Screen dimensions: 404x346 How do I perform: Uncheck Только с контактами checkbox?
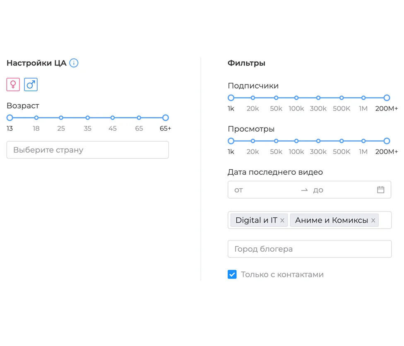[232, 274]
